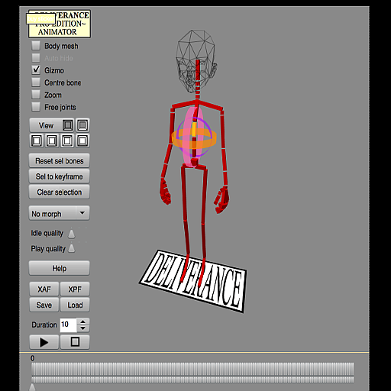Enable the Free joints checkbox
This screenshot has width=391, height=391.
point(36,107)
